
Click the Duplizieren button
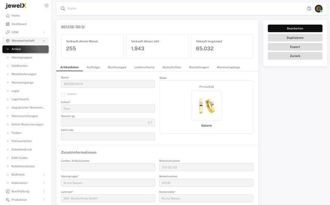point(295,37)
